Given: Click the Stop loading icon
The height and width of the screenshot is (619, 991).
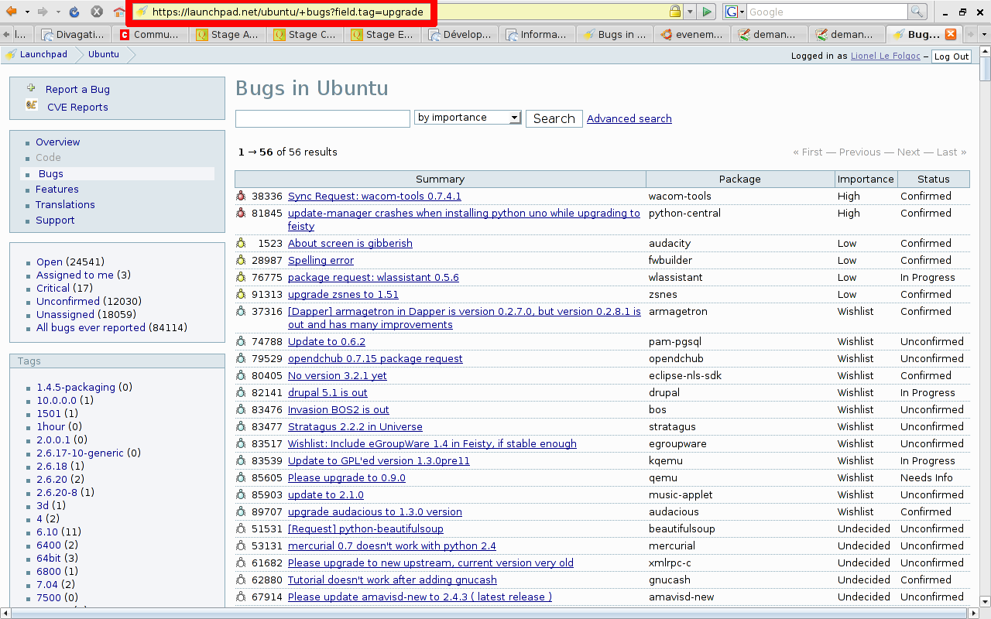Looking at the screenshot, I should click(97, 12).
